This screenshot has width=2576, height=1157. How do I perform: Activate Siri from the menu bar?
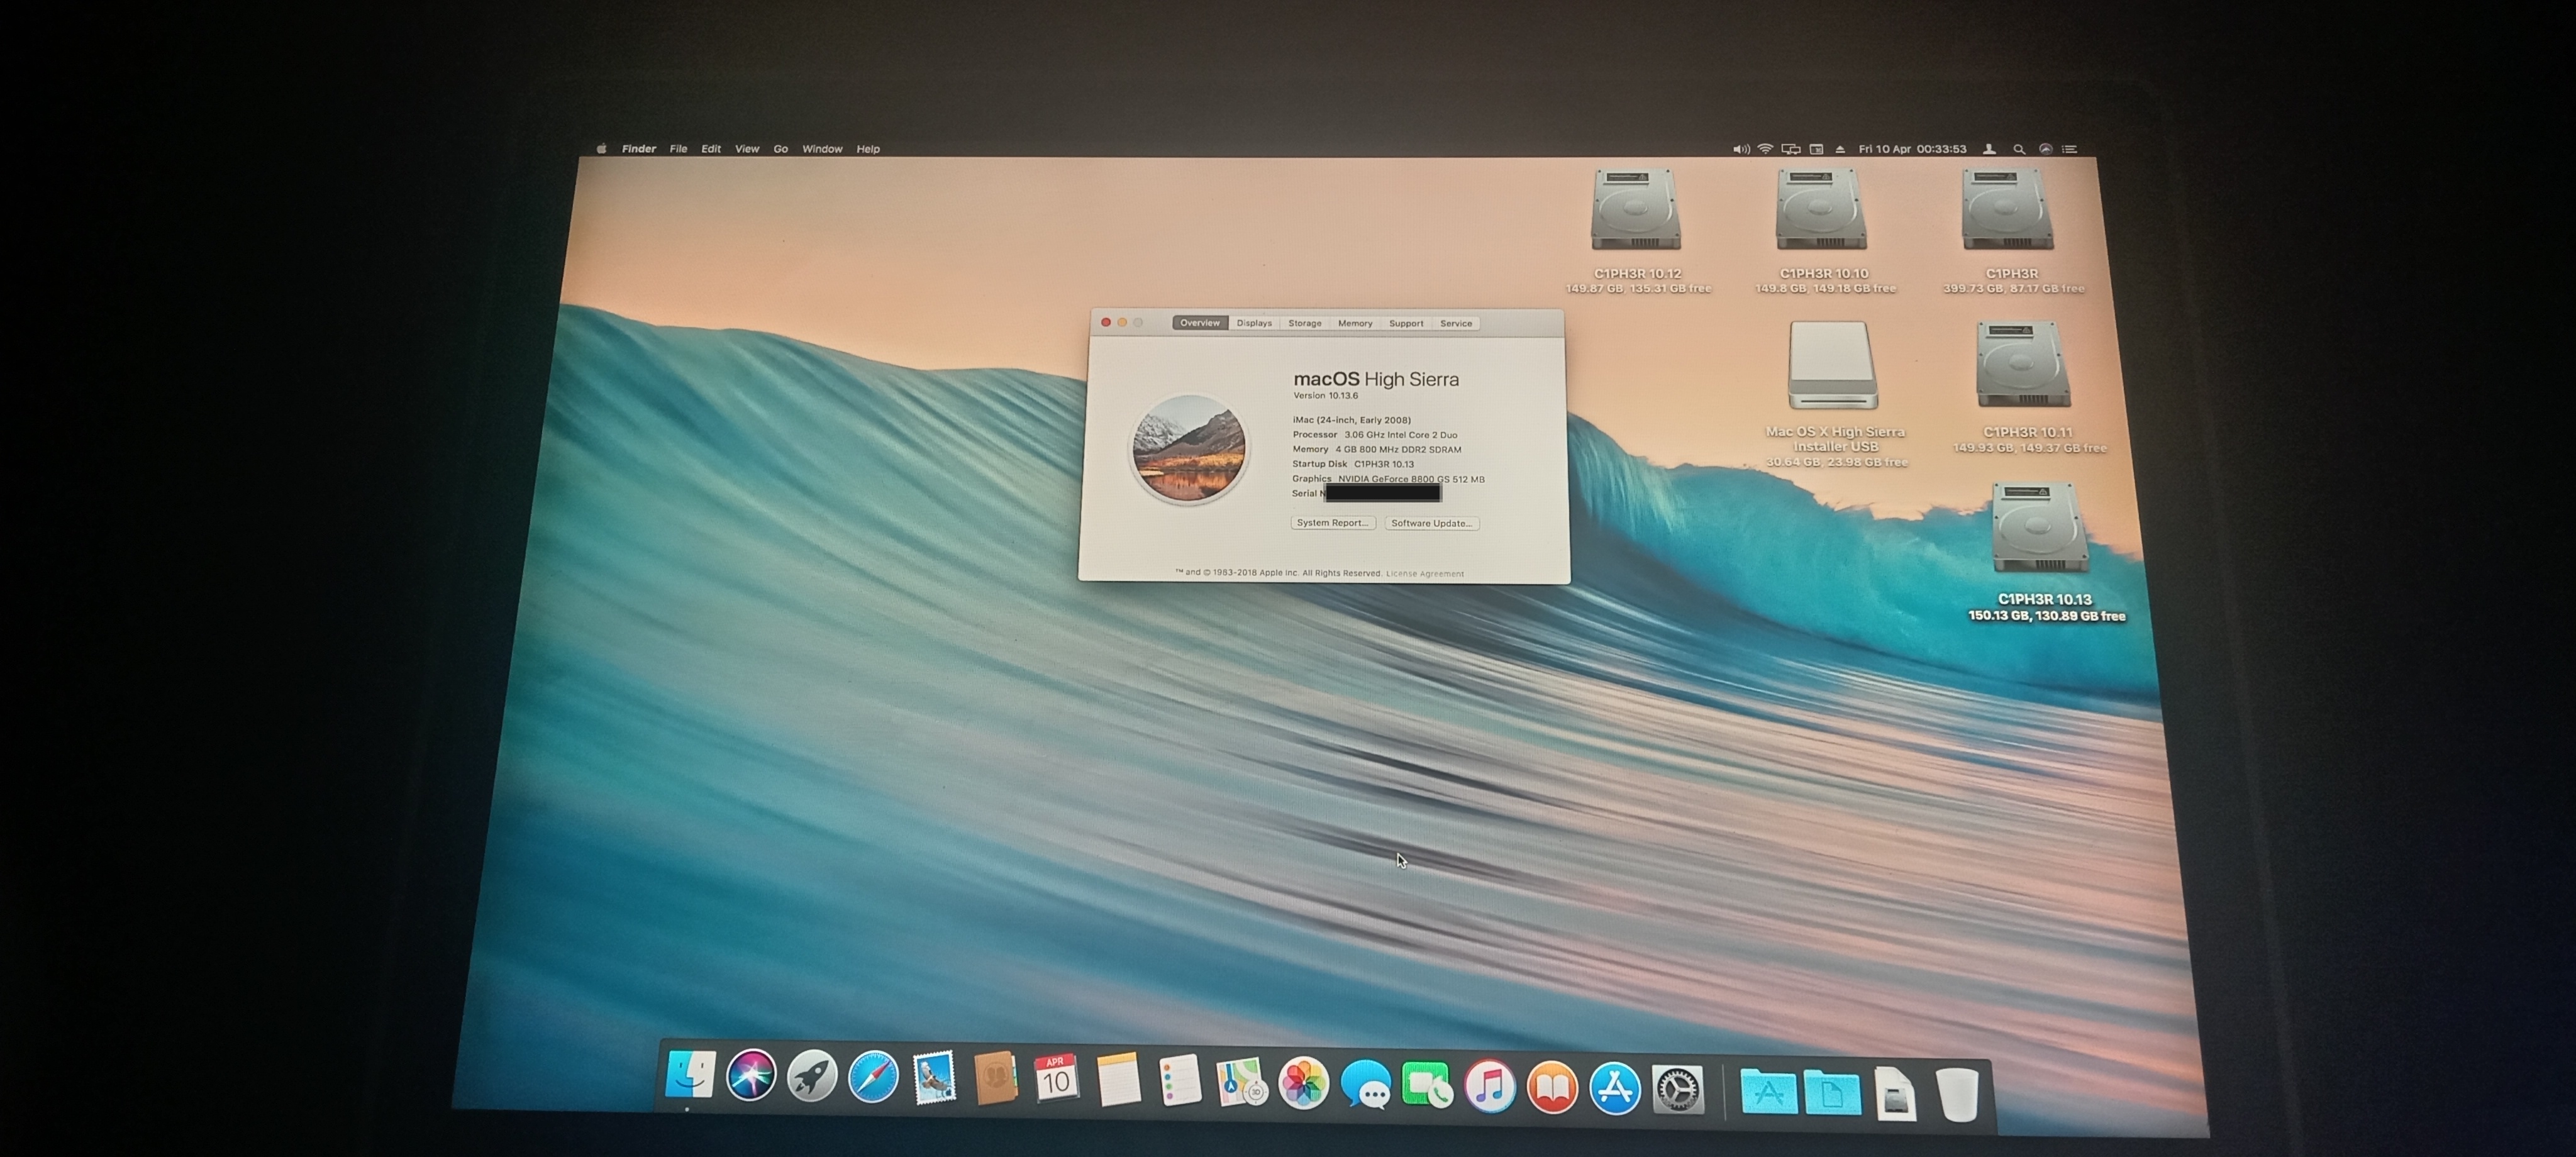[x=2045, y=149]
